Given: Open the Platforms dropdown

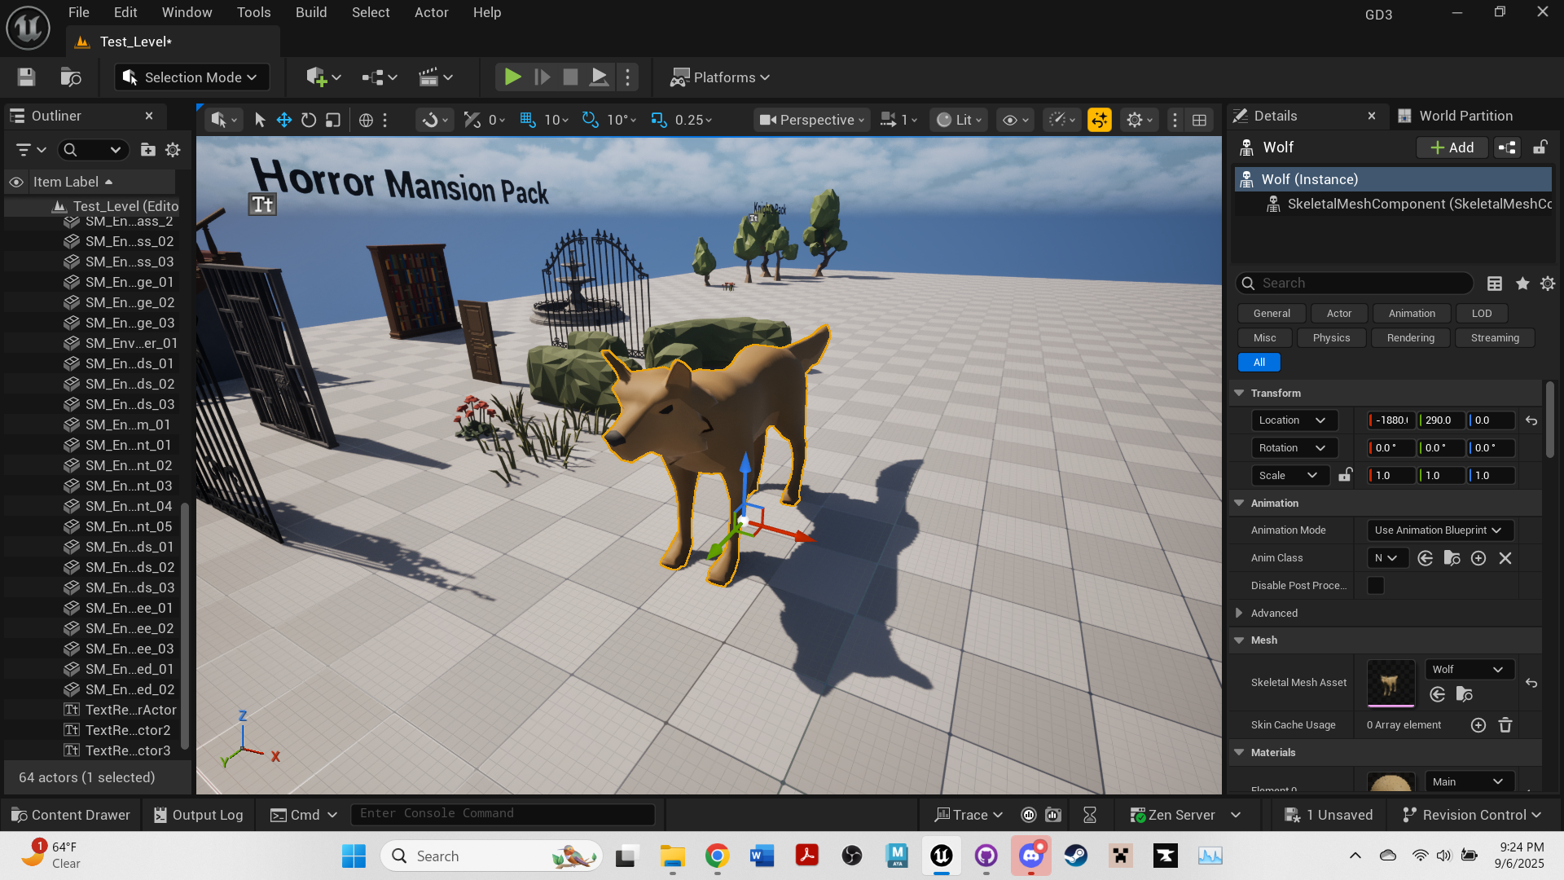Looking at the screenshot, I should point(719,77).
